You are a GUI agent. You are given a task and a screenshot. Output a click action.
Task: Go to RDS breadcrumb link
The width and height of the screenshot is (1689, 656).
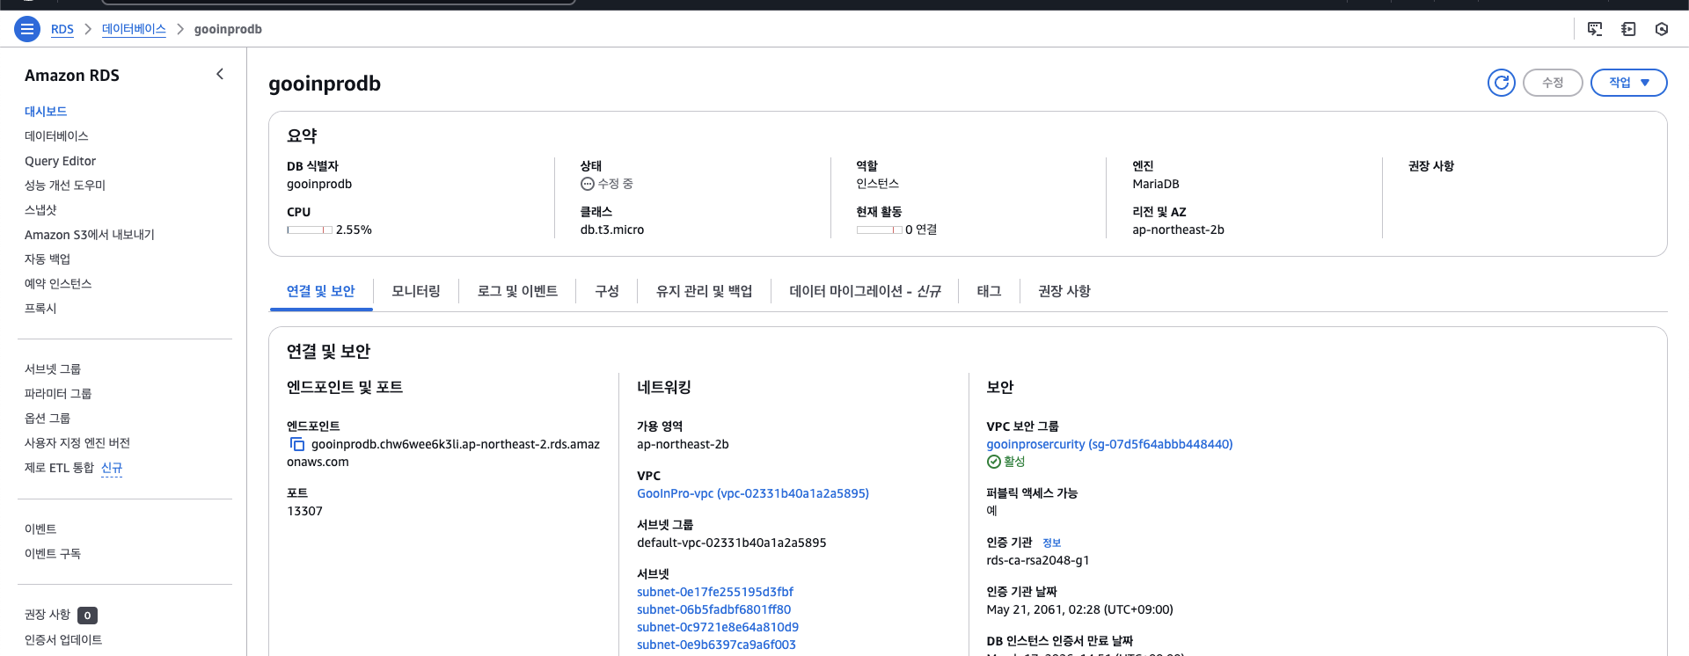click(x=62, y=29)
